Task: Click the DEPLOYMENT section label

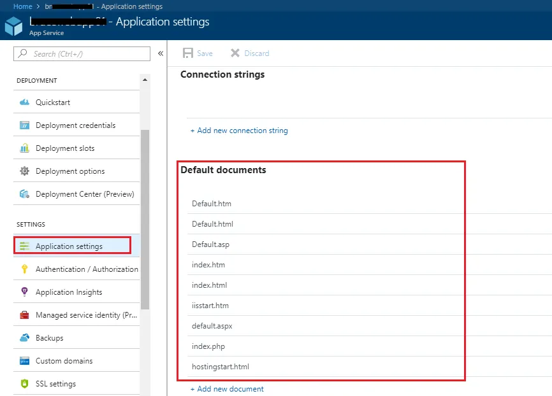Action: point(36,80)
